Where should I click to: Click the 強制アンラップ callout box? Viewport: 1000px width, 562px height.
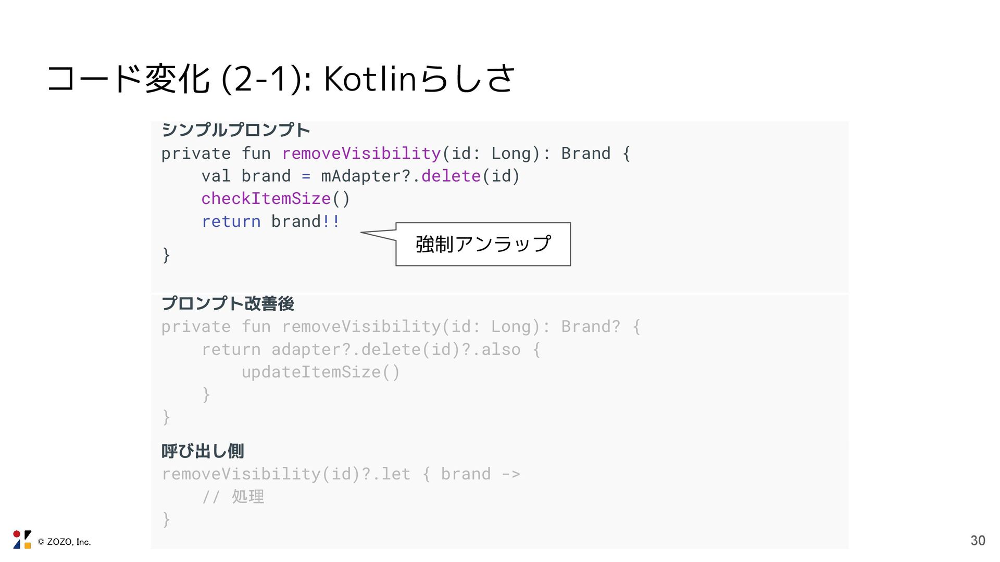coord(483,244)
